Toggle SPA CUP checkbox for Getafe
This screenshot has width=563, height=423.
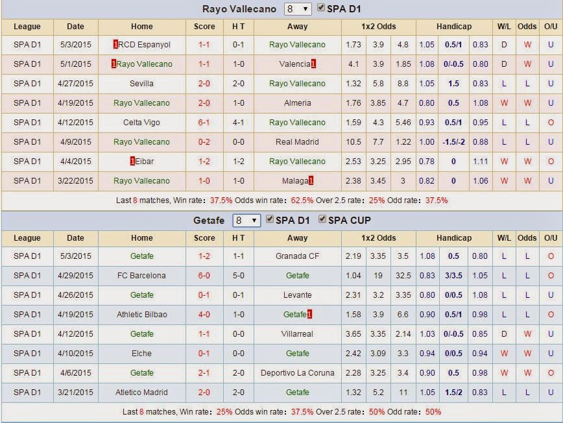[x=322, y=219]
